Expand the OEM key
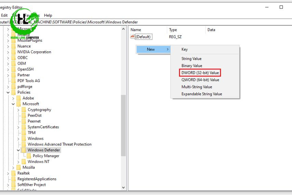Viewport: 292px width, 195px height. (8, 64)
